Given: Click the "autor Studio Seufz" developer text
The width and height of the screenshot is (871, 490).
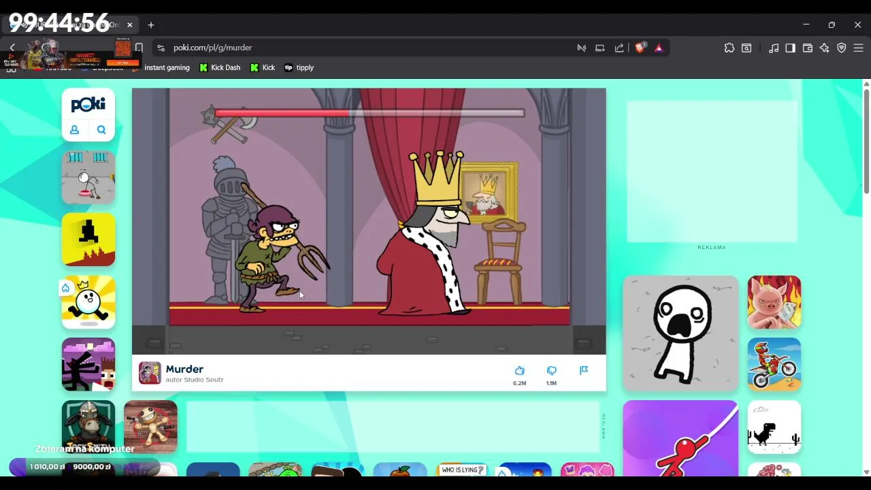Looking at the screenshot, I should (195, 380).
